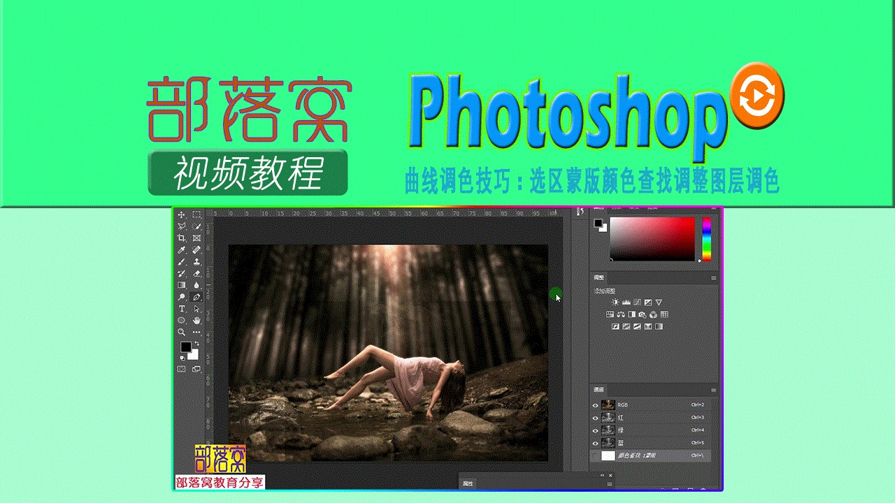Select the Quick Selection tool
Screen dimensions: 895x503
click(x=196, y=226)
